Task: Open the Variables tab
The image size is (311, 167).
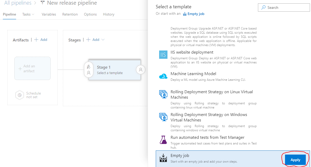Action: (49, 14)
